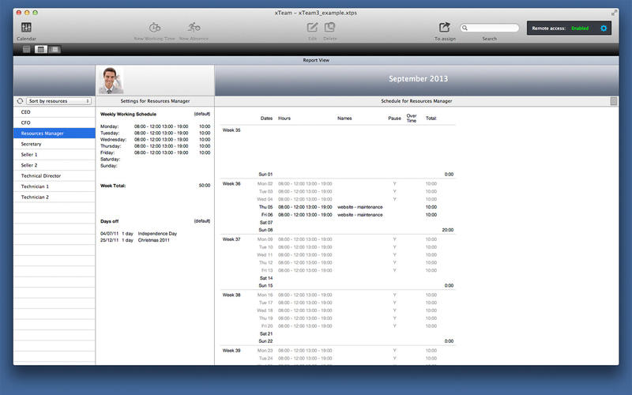632x395 pixels.
Task: Click the New Working Time icon
Action: (155, 28)
